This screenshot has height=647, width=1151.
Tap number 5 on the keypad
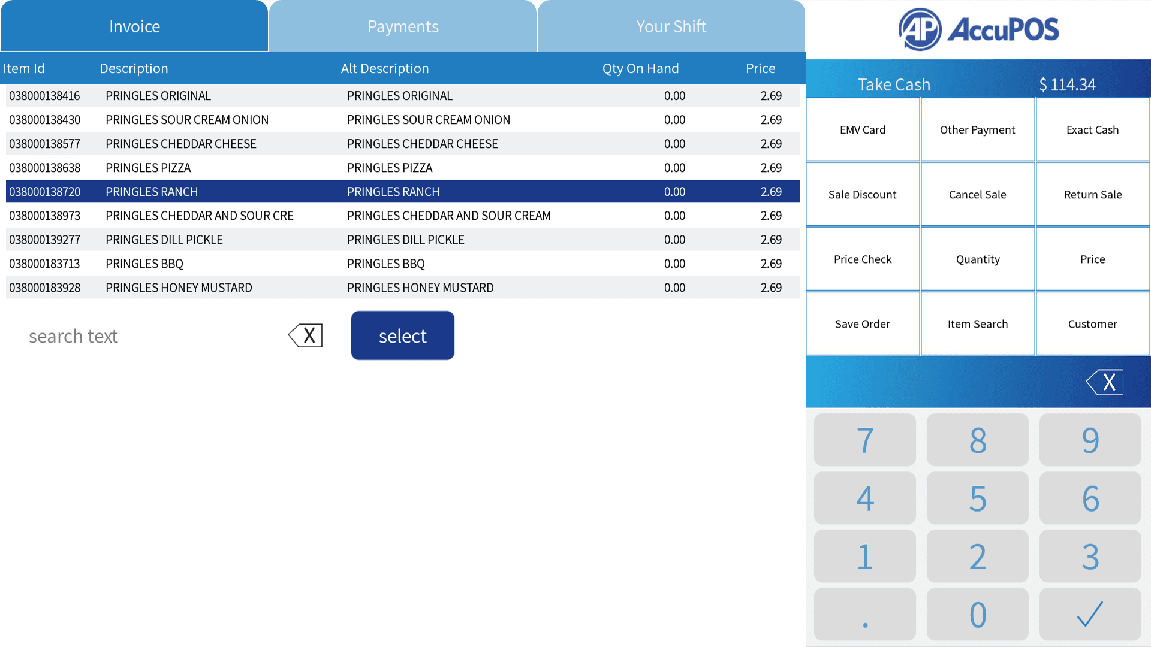977,498
